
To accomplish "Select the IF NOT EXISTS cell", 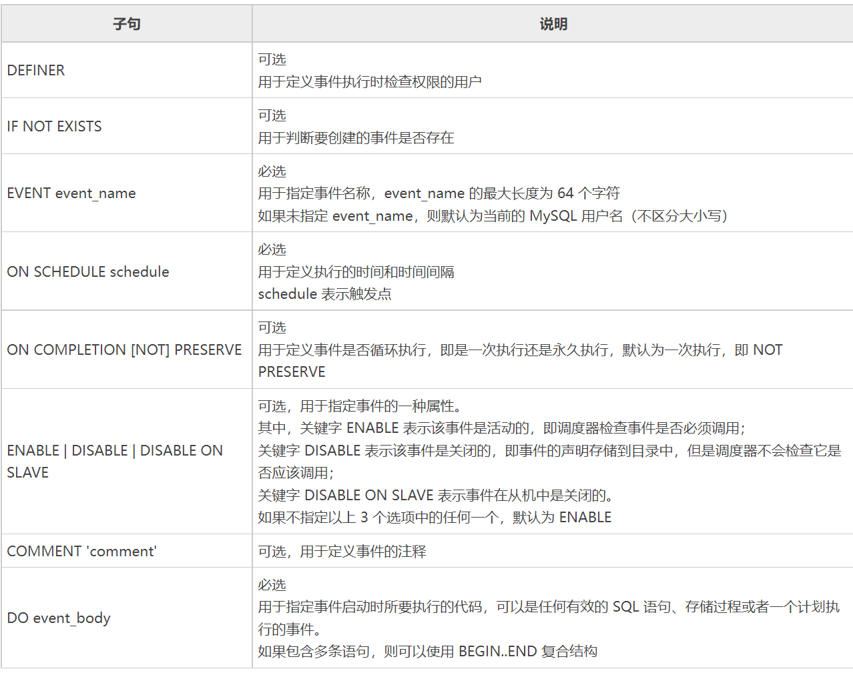I will coord(126,126).
